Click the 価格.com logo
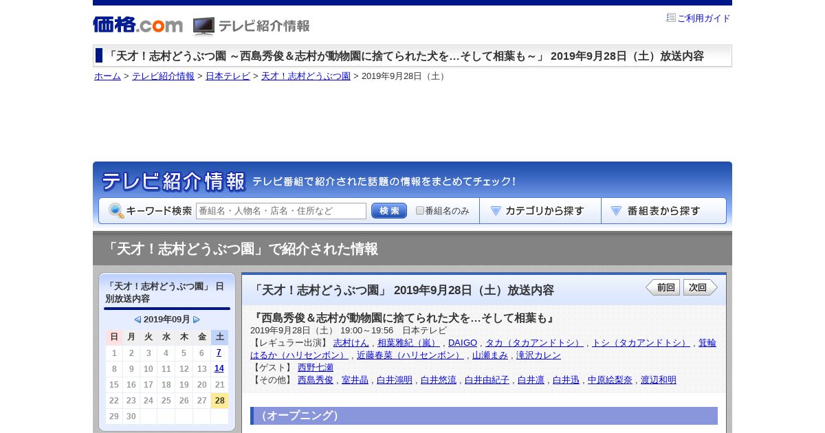Image resolution: width=825 pixels, height=433 pixels. pos(137,25)
